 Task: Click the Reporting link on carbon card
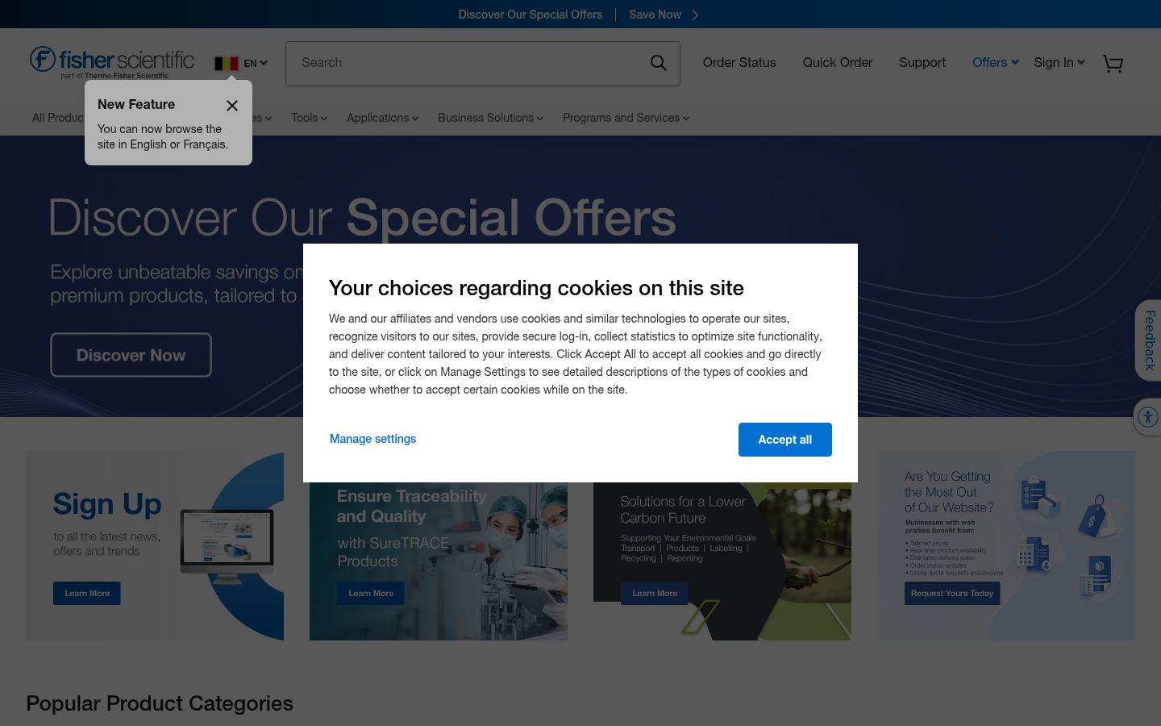point(685,558)
